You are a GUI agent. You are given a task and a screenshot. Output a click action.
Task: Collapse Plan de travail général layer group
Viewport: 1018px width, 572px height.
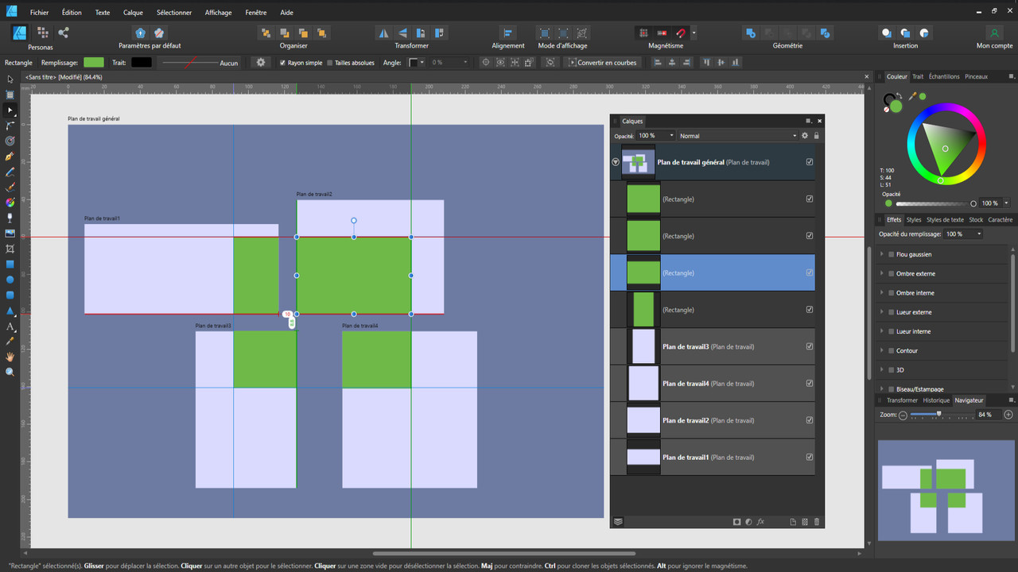tap(616, 162)
